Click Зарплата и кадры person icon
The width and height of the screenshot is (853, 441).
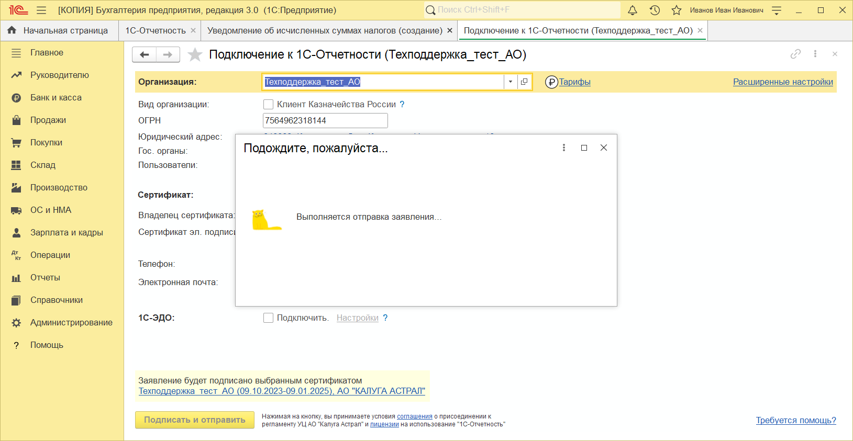(x=16, y=233)
